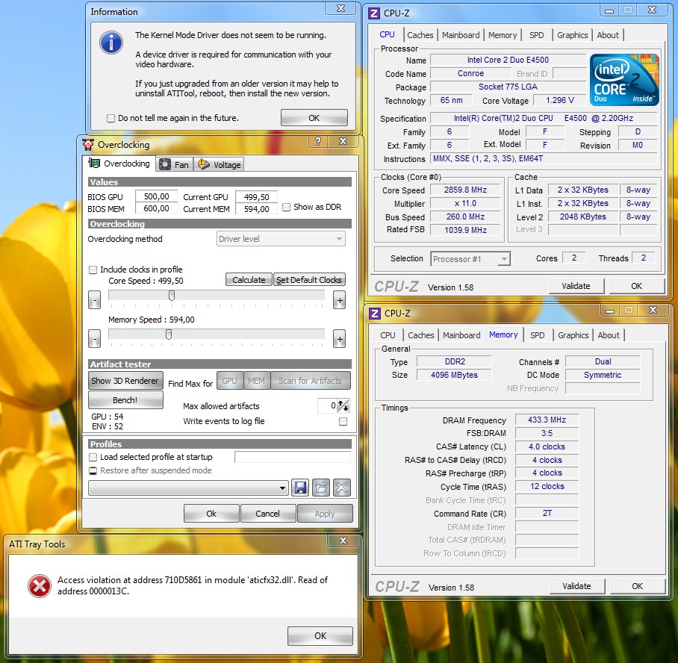This screenshot has width=678, height=663.
Task: Click the save profile floppy disk icon
Action: tap(300, 488)
